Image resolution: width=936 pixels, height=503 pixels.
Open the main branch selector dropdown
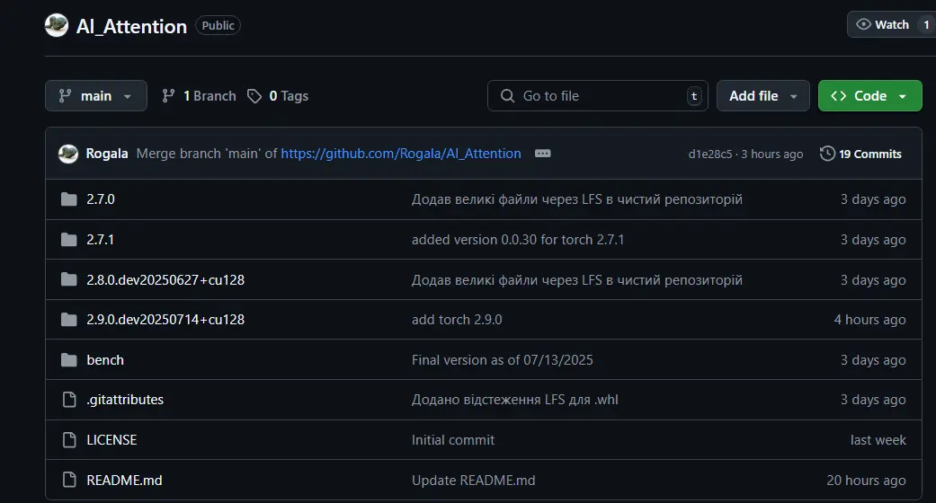point(96,95)
